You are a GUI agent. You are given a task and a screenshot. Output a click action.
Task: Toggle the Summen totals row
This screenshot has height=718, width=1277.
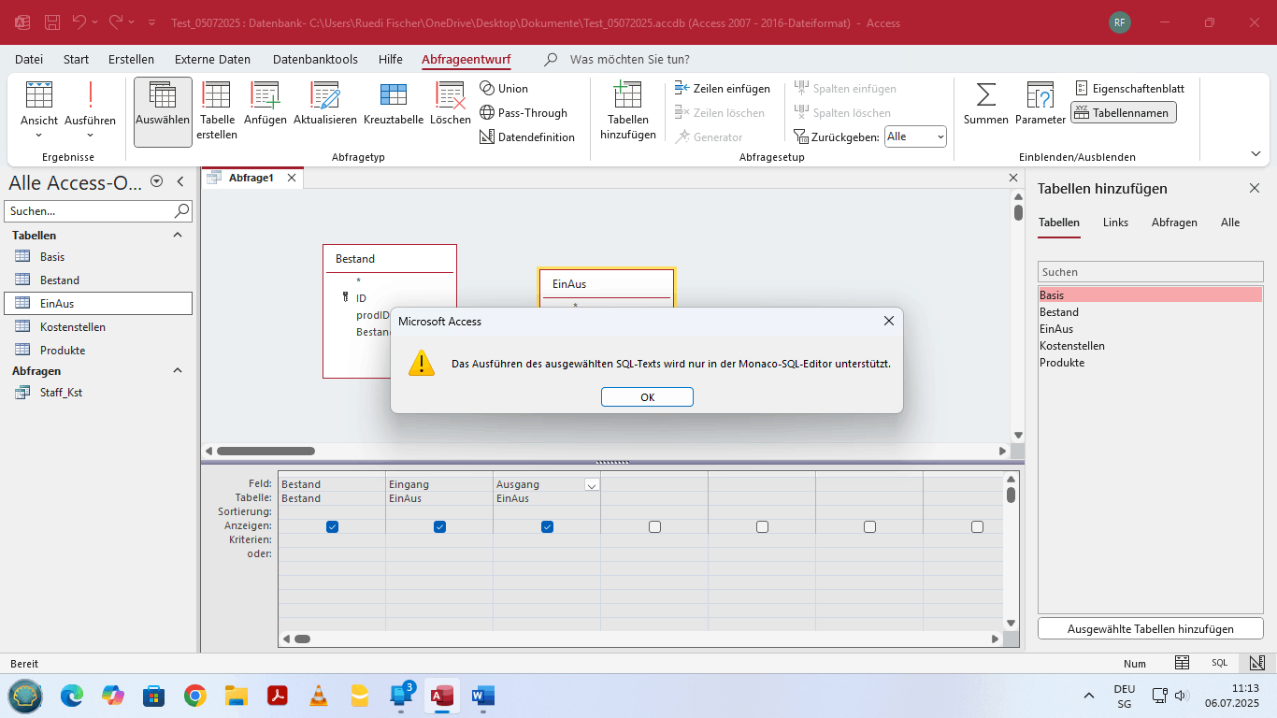pos(986,104)
